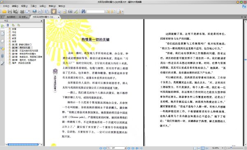
Task: Select the 第2章 bookmark
Action: [x=21, y=48]
